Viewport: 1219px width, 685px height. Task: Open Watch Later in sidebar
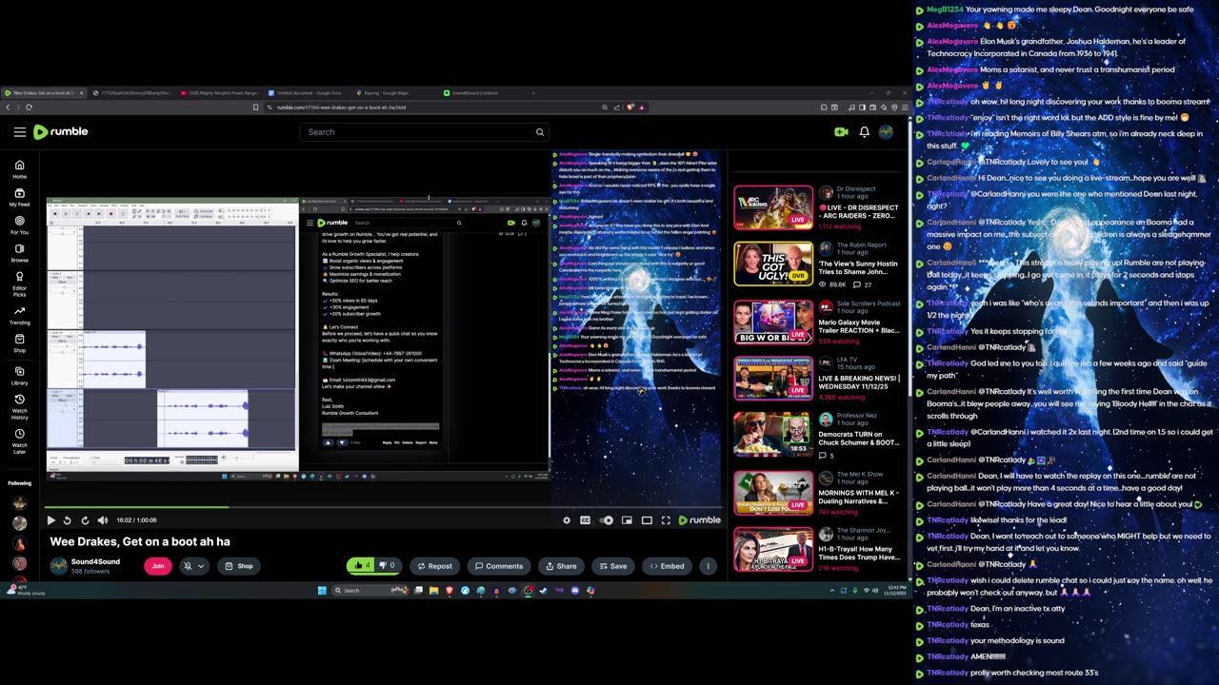pos(19,440)
